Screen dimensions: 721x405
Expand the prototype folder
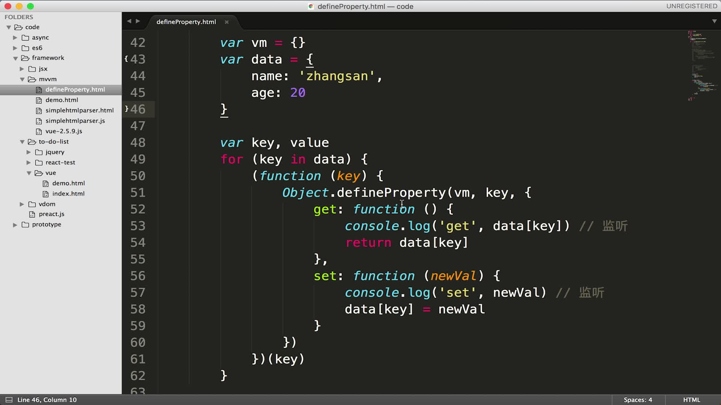pos(15,225)
